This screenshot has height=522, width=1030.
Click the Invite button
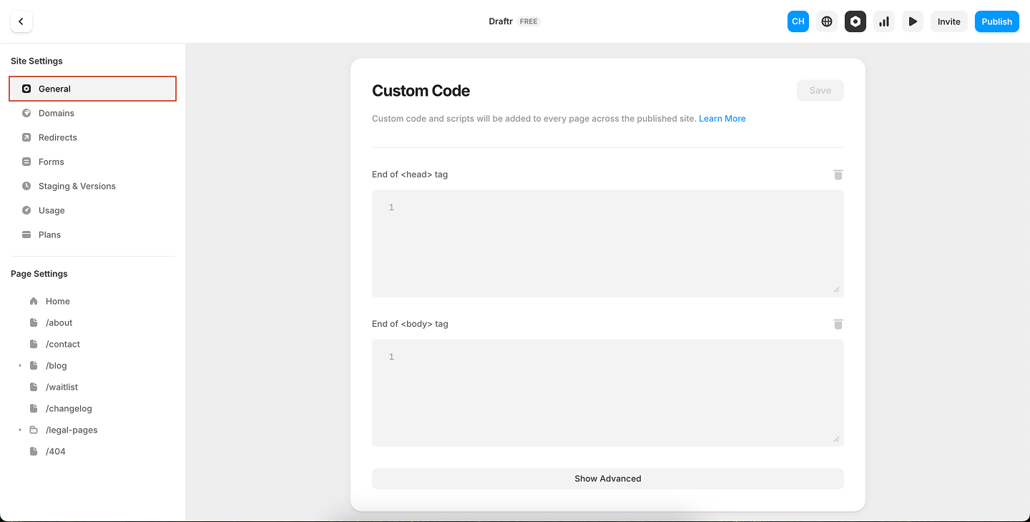pos(949,21)
